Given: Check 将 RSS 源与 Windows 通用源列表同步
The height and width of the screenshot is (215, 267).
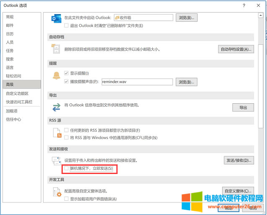Looking at the screenshot, I should (x=66, y=138).
